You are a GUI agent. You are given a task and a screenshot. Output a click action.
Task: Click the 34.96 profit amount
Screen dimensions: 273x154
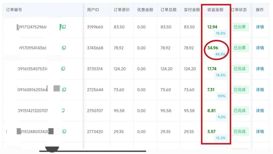click(x=212, y=48)
